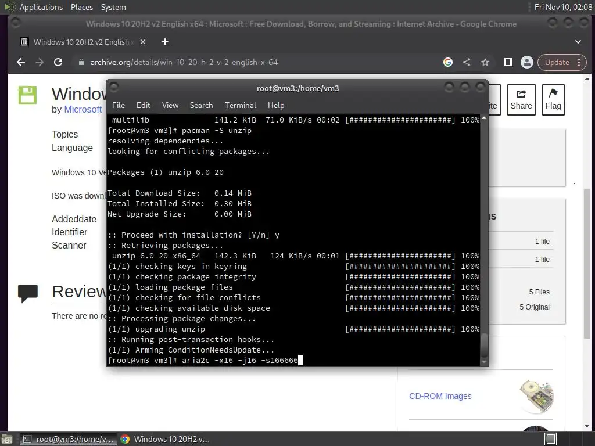Open Chrome's three-dot menu
The image size is (595, 446).
579,62
